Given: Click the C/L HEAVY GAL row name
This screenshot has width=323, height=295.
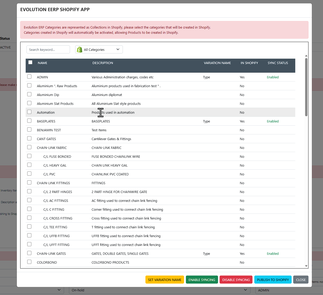Looking at the screenshot, I should point(55,166).
